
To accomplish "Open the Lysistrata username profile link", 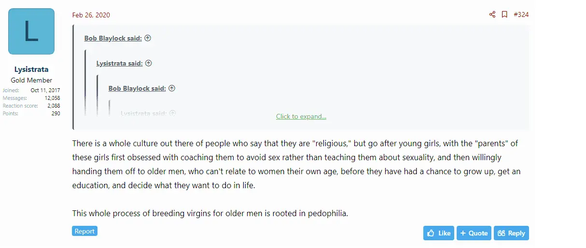I will pyautogui.click(x=31, y=69).
